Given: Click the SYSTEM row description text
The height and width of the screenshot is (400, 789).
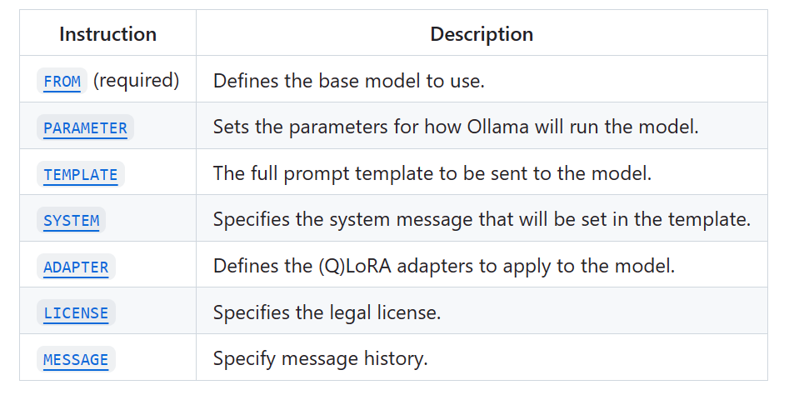Looking at the screenshot, I should point(482,220).
